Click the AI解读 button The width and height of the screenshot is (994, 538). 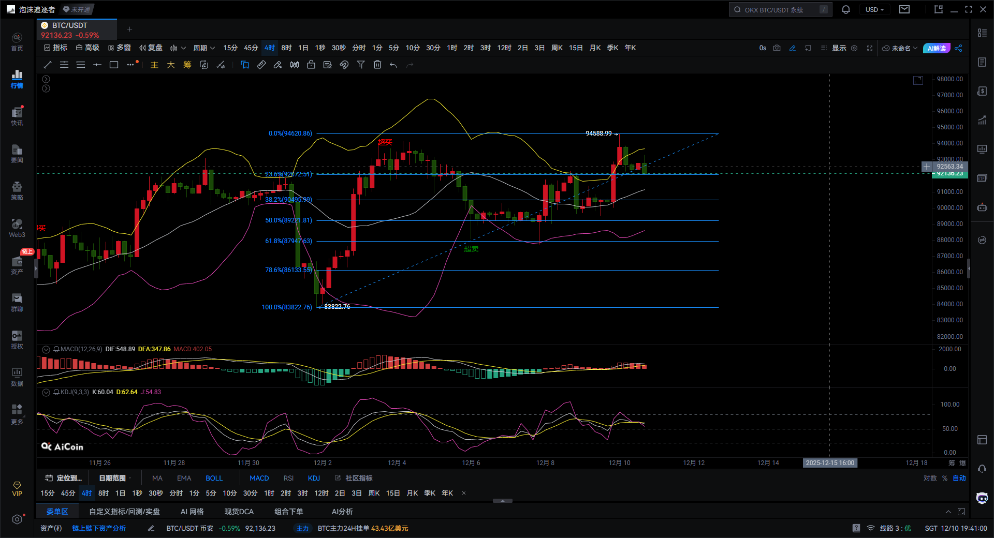pyautogui.click(x=937, y=48)
